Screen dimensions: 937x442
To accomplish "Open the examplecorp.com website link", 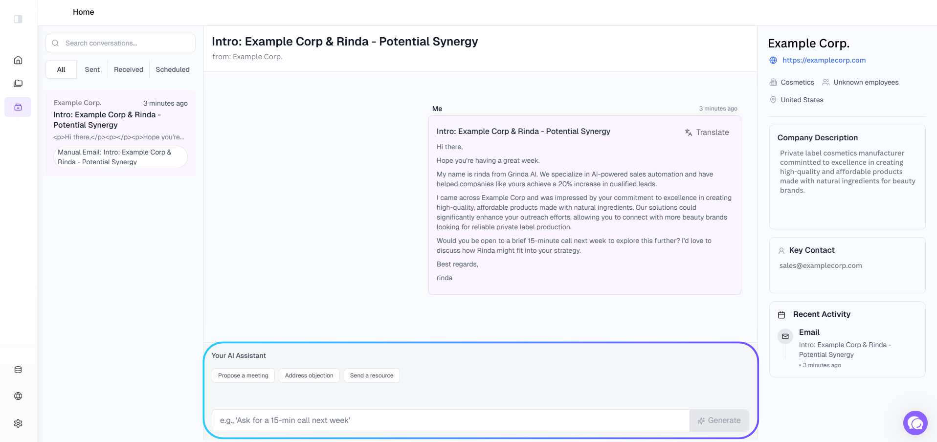I will pyautogui.click(x=824, y=60).
